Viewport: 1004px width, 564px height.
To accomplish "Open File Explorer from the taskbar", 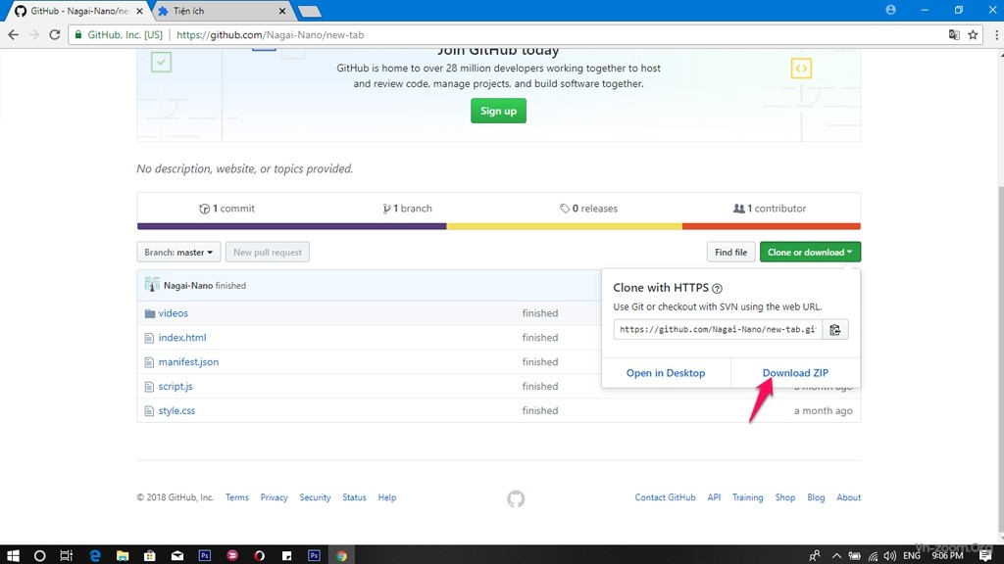I will [x=123, y=555].
